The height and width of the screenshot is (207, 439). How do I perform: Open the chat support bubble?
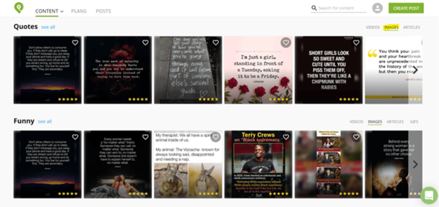[x=429, y=195]
